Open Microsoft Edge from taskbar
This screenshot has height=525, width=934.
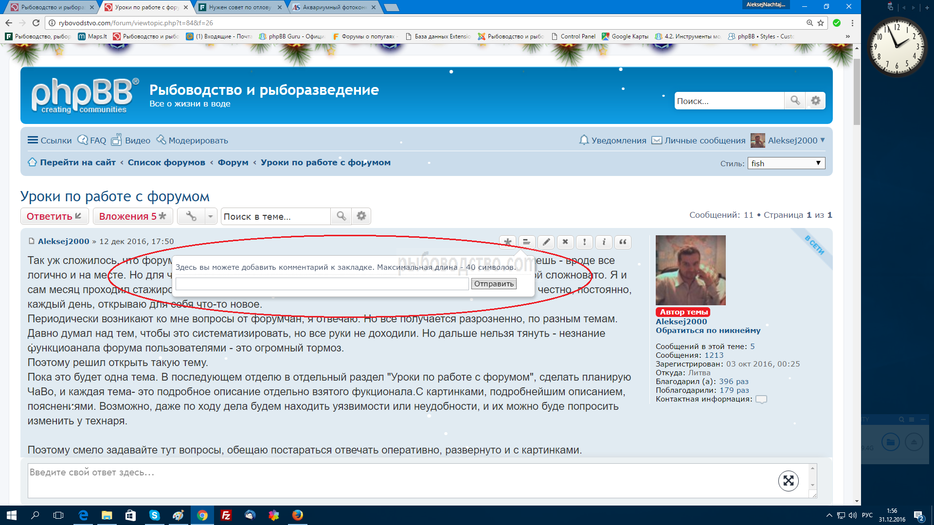click(83, 515)
